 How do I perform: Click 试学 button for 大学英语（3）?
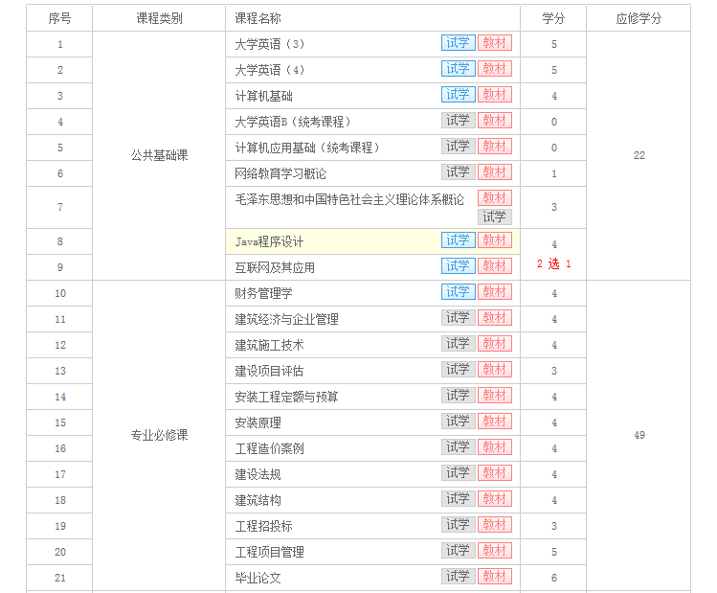click(458, 43)
